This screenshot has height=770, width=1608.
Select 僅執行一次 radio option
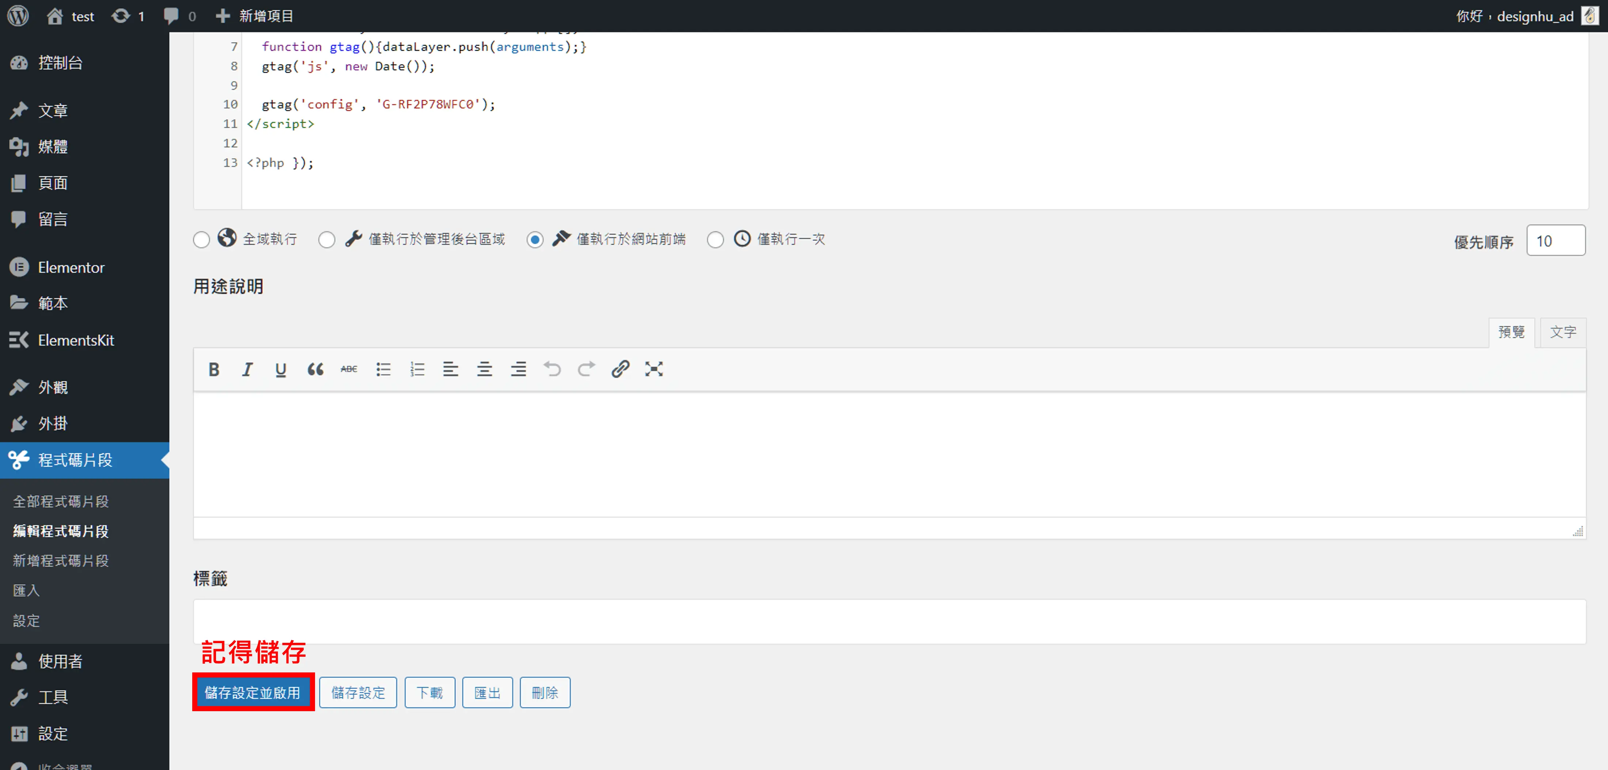click(715, 240)
